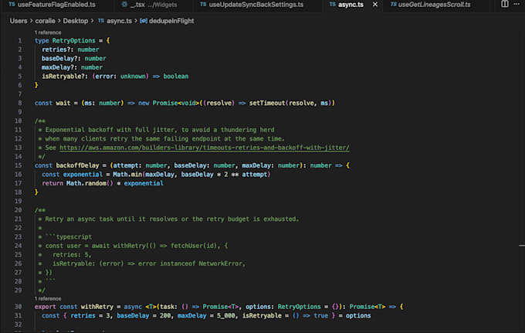Screen dimensions: 525x333
Task: Click the Desktop breadcrumb segment
Action: click(76, 21)
